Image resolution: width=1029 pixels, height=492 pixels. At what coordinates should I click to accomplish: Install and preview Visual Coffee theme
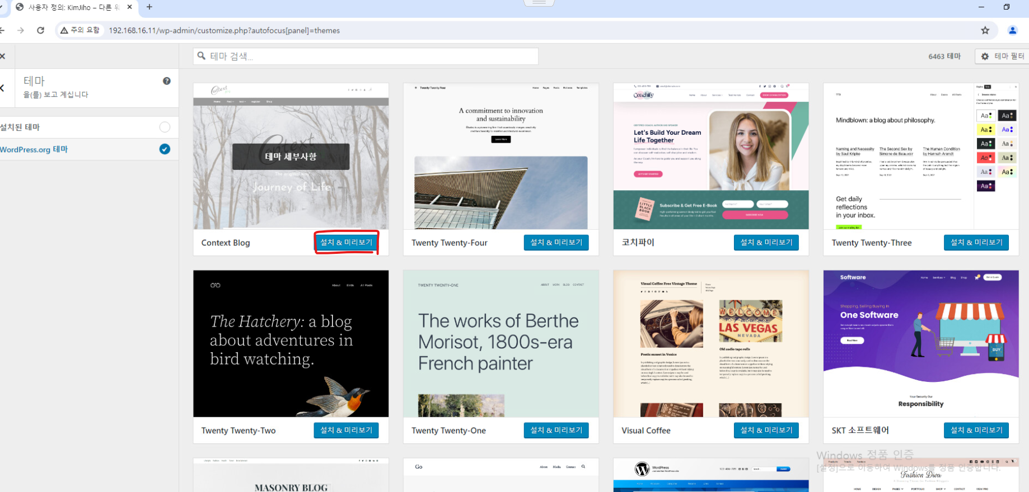[766, 430]
